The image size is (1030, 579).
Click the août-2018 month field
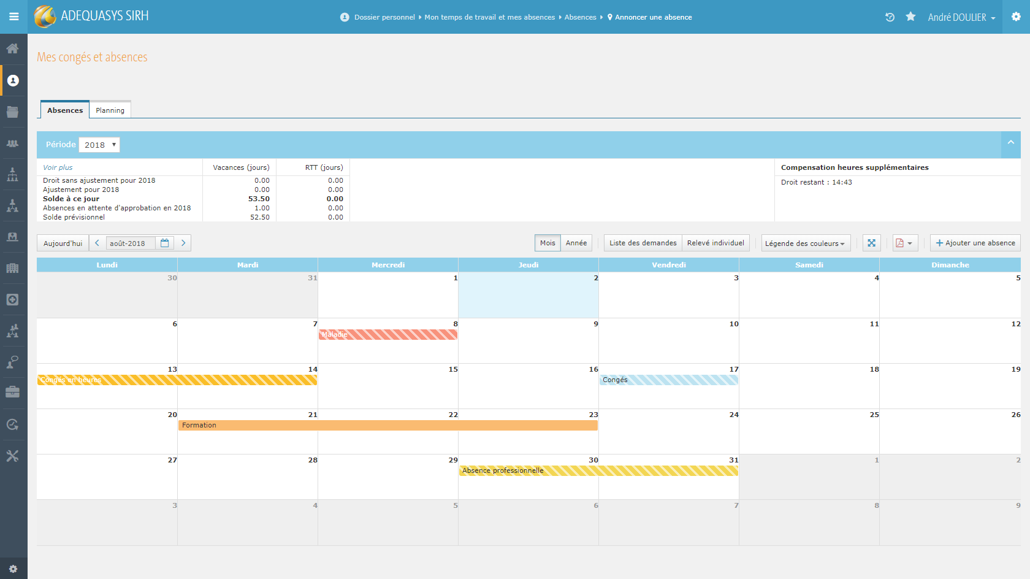pos(131,243)
